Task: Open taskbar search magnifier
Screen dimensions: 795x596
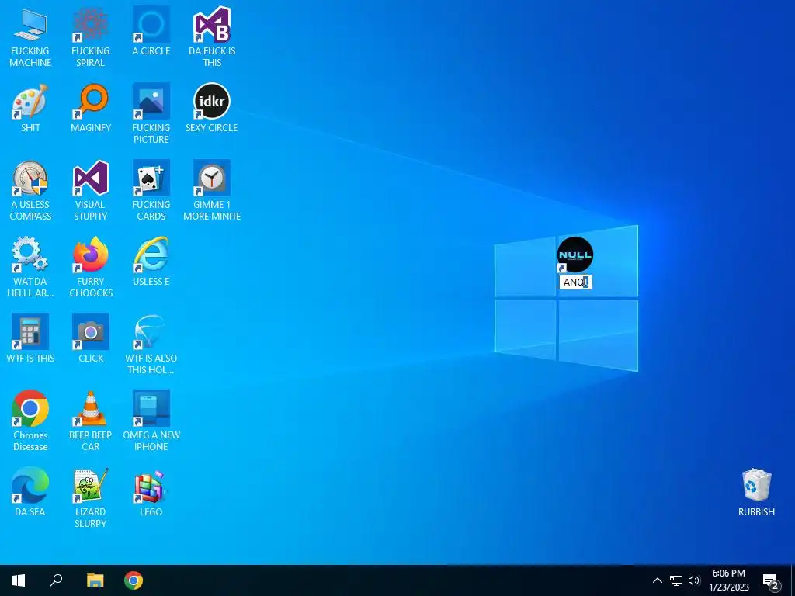Action: point(56,580)
